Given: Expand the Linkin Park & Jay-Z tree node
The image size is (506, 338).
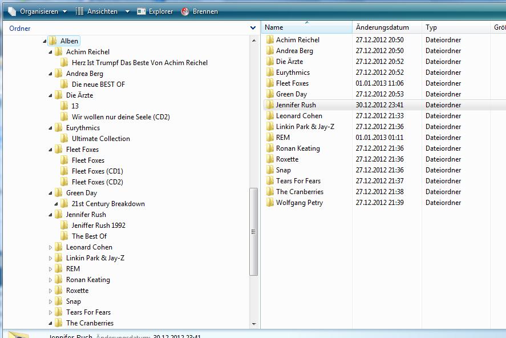Looking at the screenshot, I should coord(50,258).
